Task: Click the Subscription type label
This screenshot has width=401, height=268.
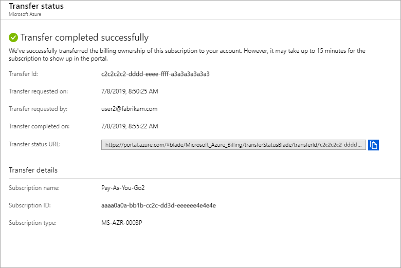Action: (32, 223)
